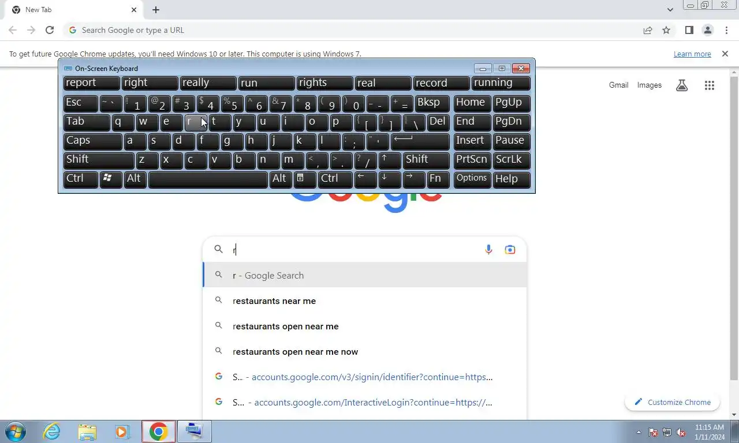
Task: Open accounts.google.com InteractiveLogin suggestion
Action: [x=365, y=403]
